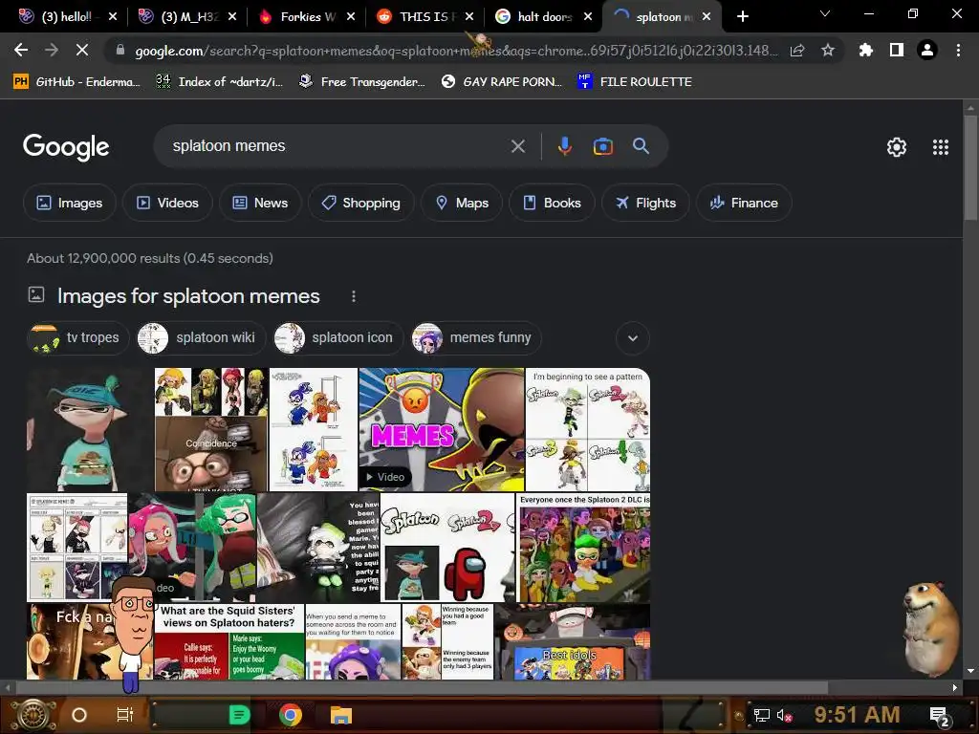Clear the search box with the X icon
Screen dimensions: 979x734
(x=517, y=146)
